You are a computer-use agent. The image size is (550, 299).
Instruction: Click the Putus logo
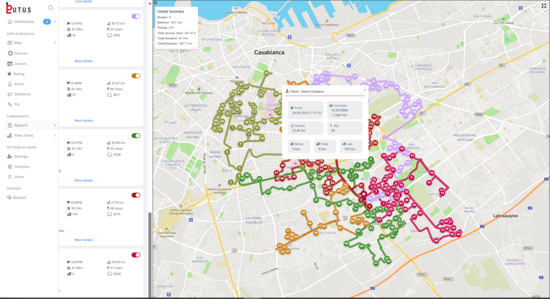click(x=18, y=9)
